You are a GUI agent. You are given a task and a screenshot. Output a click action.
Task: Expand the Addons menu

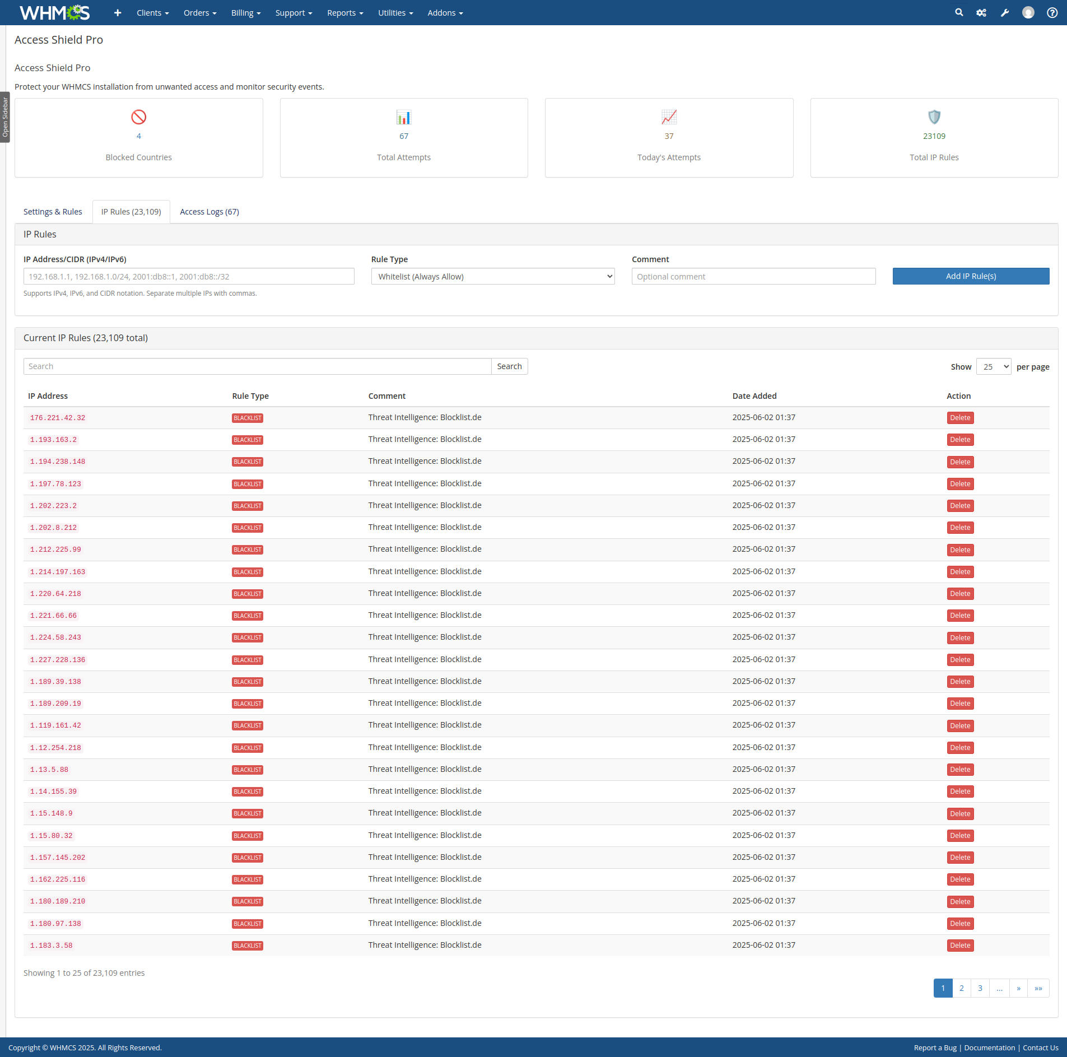coord(445,12)
